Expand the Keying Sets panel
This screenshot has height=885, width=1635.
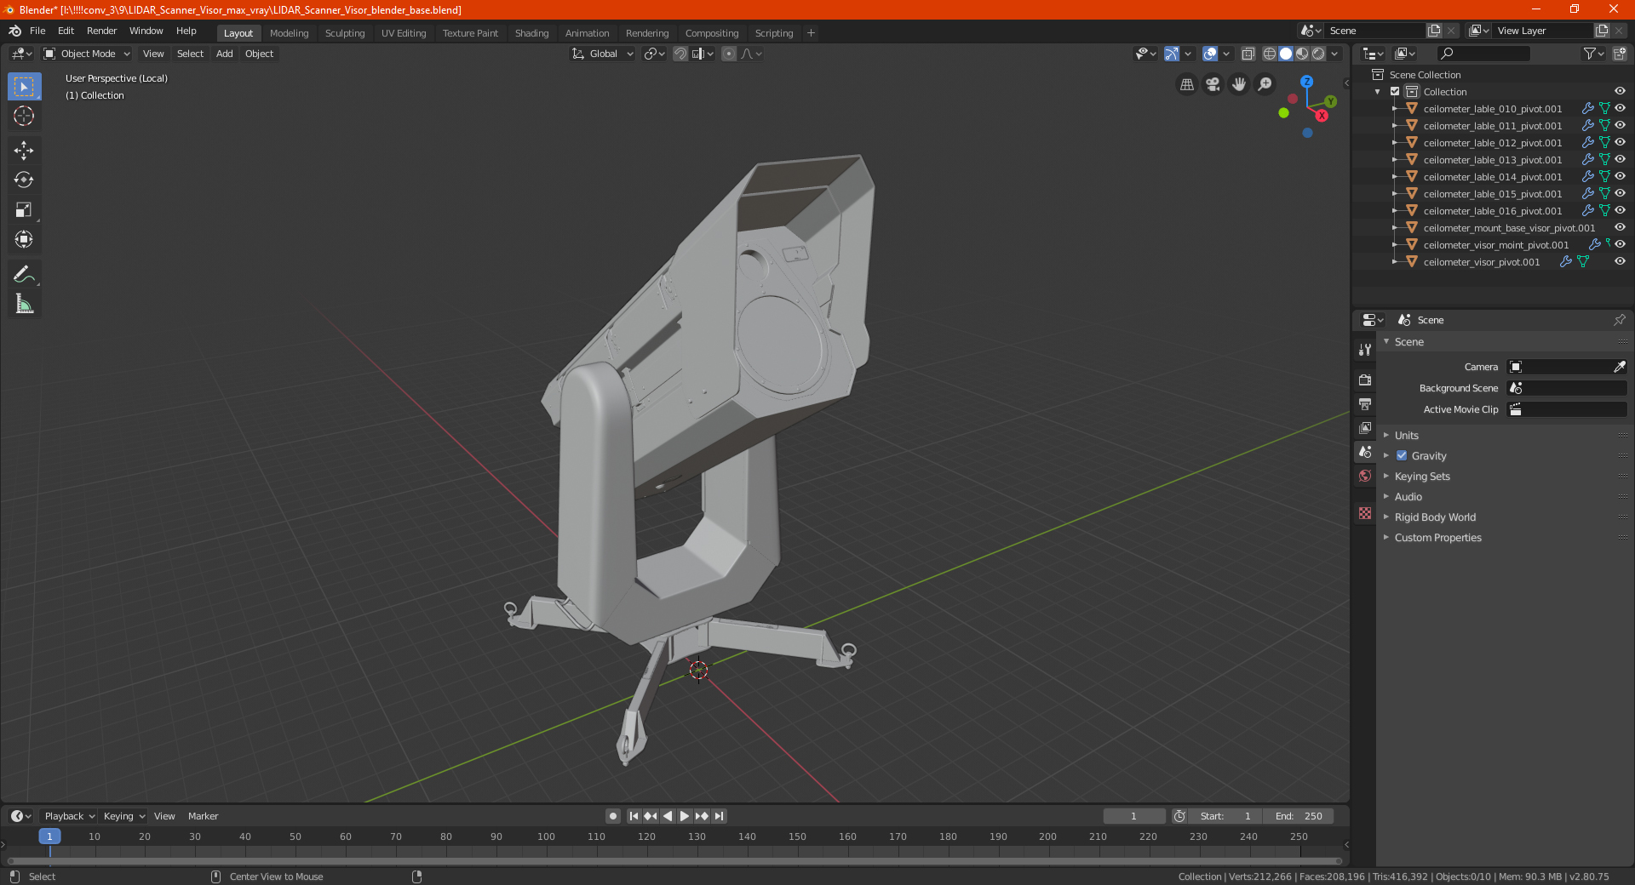click(1421, 477)
